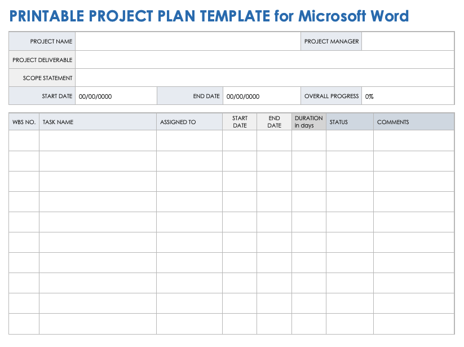Select the 00/00/0000 value beside End Date label
The height and width of the screenshot is (347, 464).
coord(243,96)
